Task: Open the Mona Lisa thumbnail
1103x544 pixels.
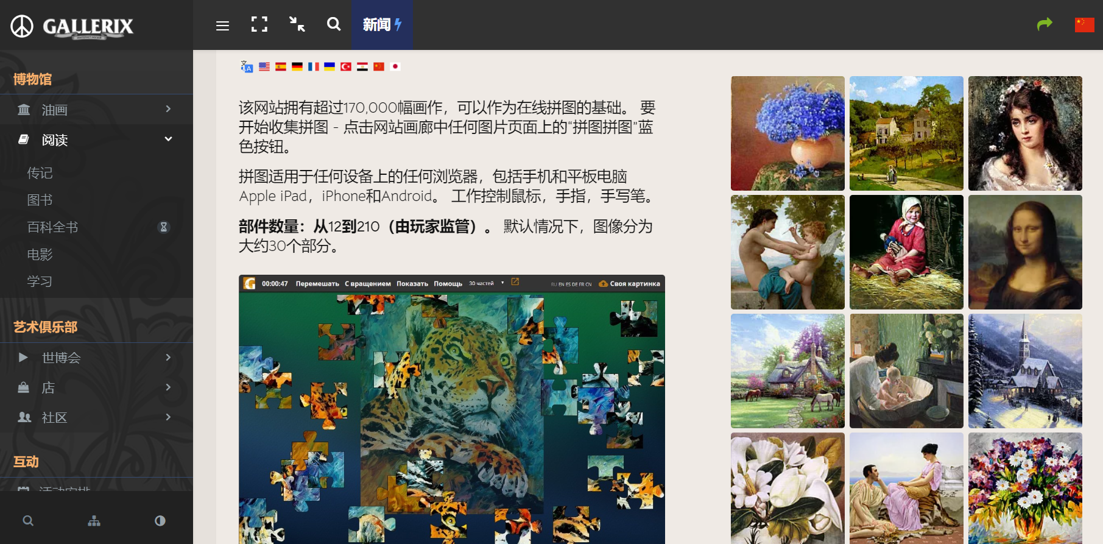Action: [x=1025, y=252]
